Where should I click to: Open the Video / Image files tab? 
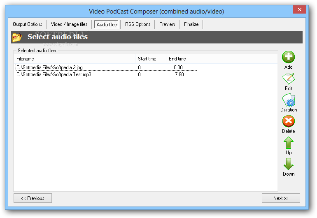click(x=69, y=24)
